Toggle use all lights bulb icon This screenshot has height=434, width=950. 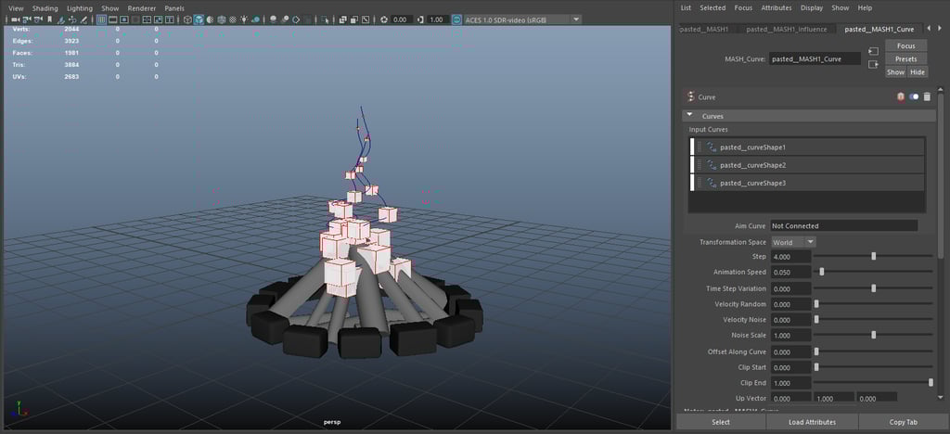click(243, 19)
